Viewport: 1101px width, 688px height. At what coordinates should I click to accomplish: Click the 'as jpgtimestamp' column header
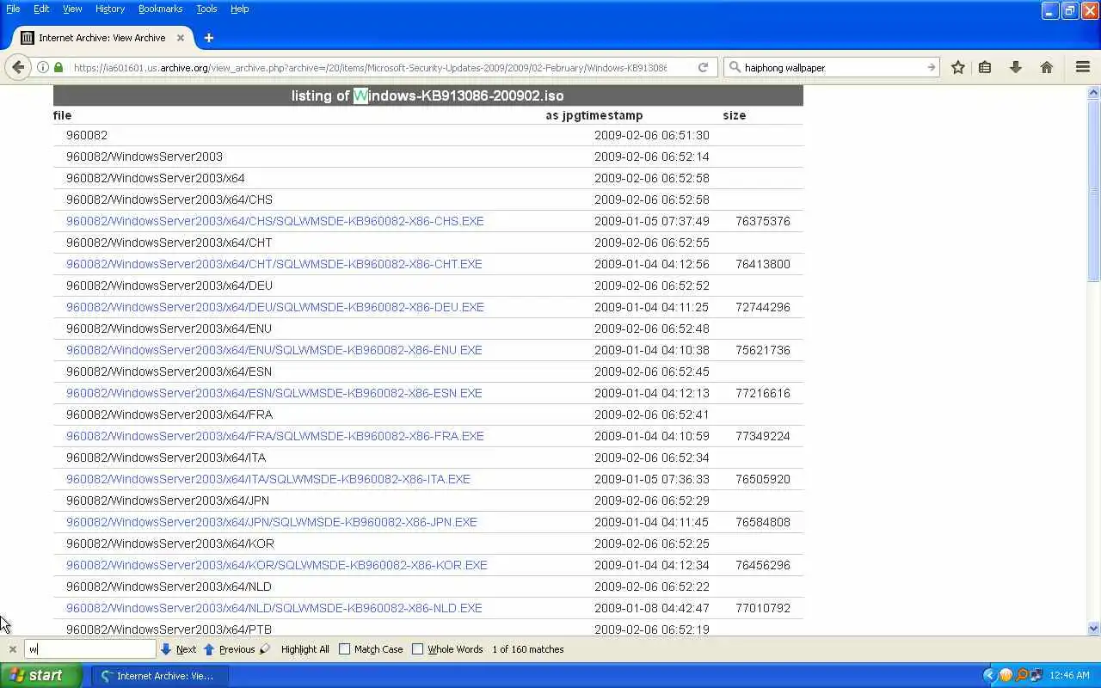pos(594,115)
